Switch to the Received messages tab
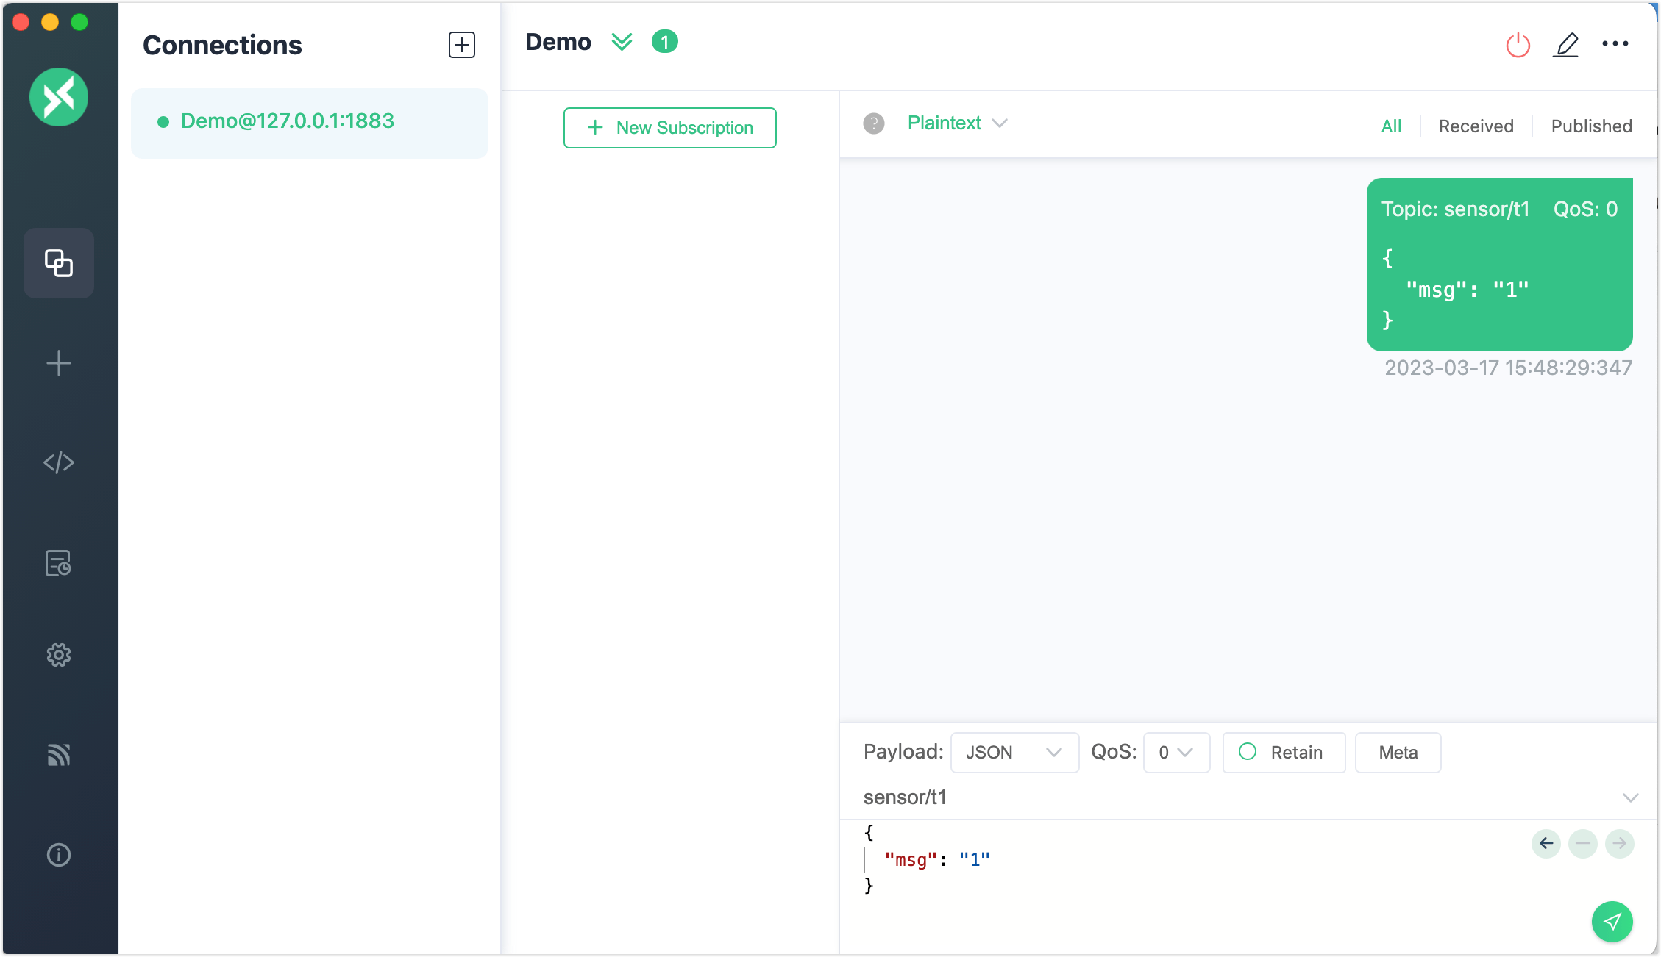 coord(1476,126)
